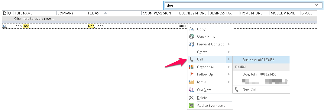Screen dimensions: 324x111
Task: Sort by the attachment paperclip column icon
Action: 9,13
